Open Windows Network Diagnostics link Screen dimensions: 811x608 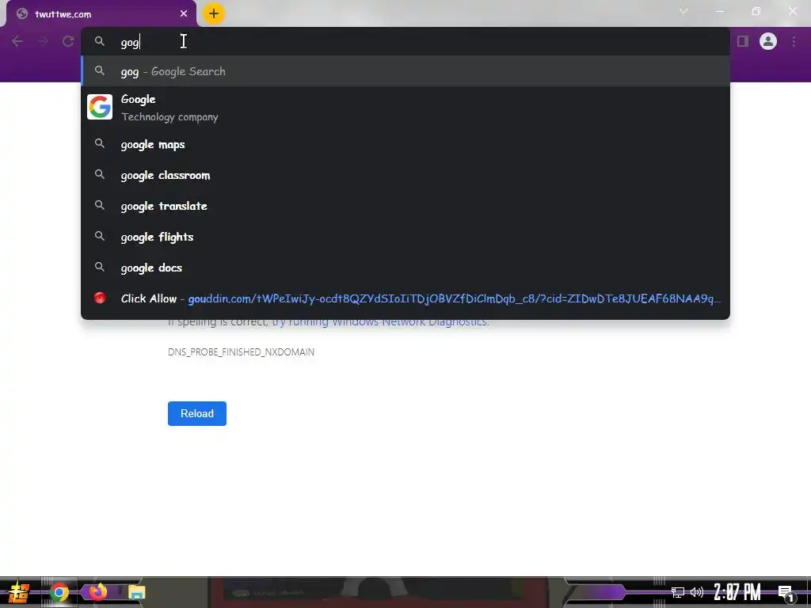click(x=379, y=323)
